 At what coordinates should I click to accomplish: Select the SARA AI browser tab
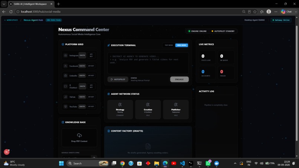[x=30, y=4]
